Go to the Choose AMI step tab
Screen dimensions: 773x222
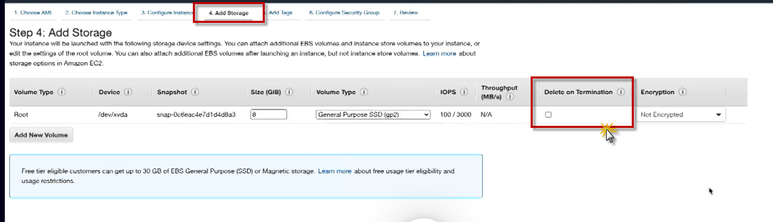pos(32,12)
